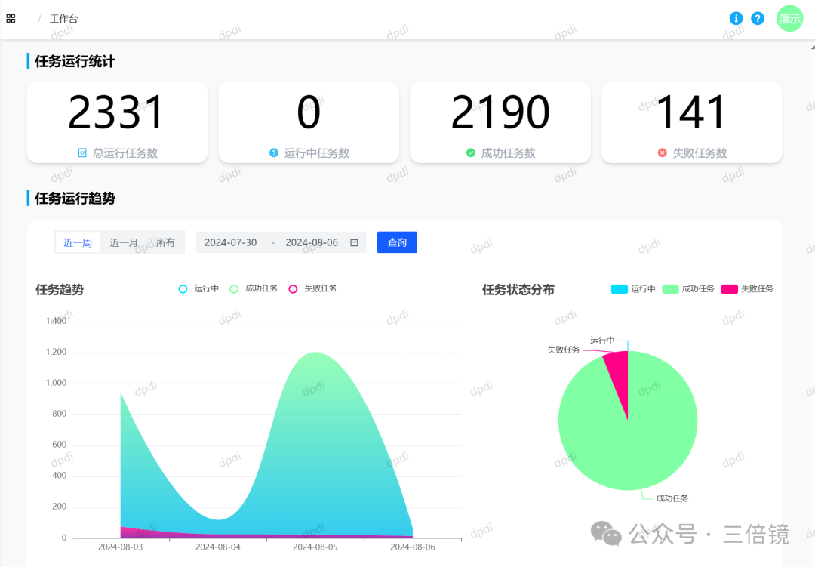Open the info icon in the header
This screenshot has height=567, width=815.
coord(736,18)
